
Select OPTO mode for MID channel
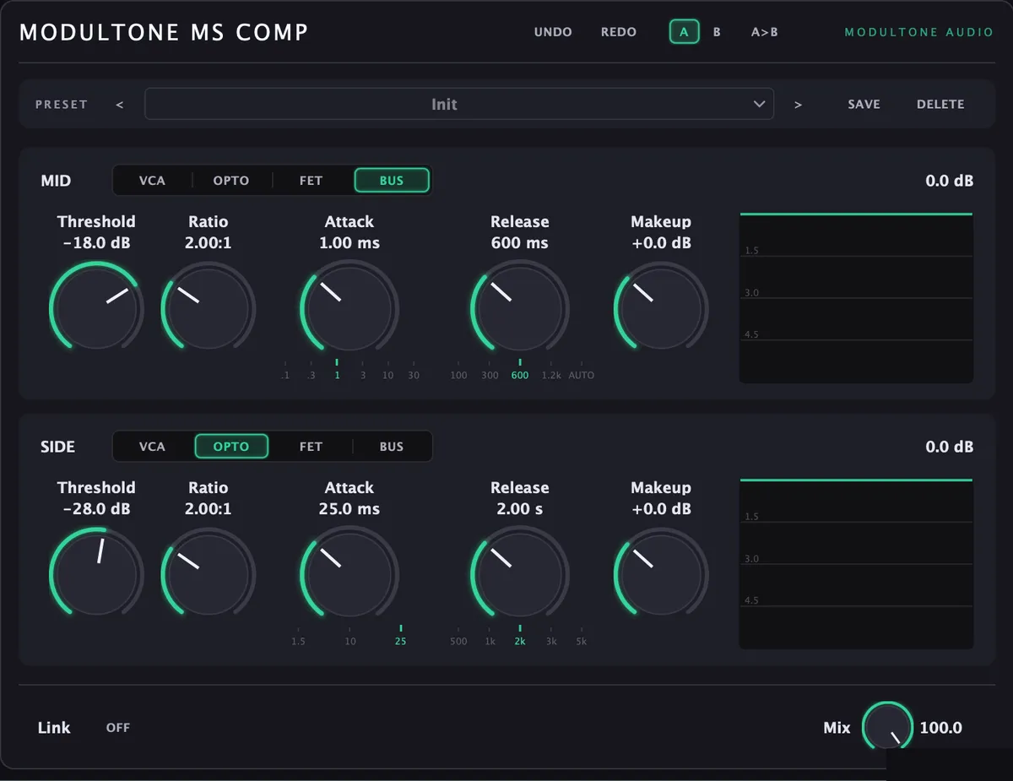click(231, 181)
